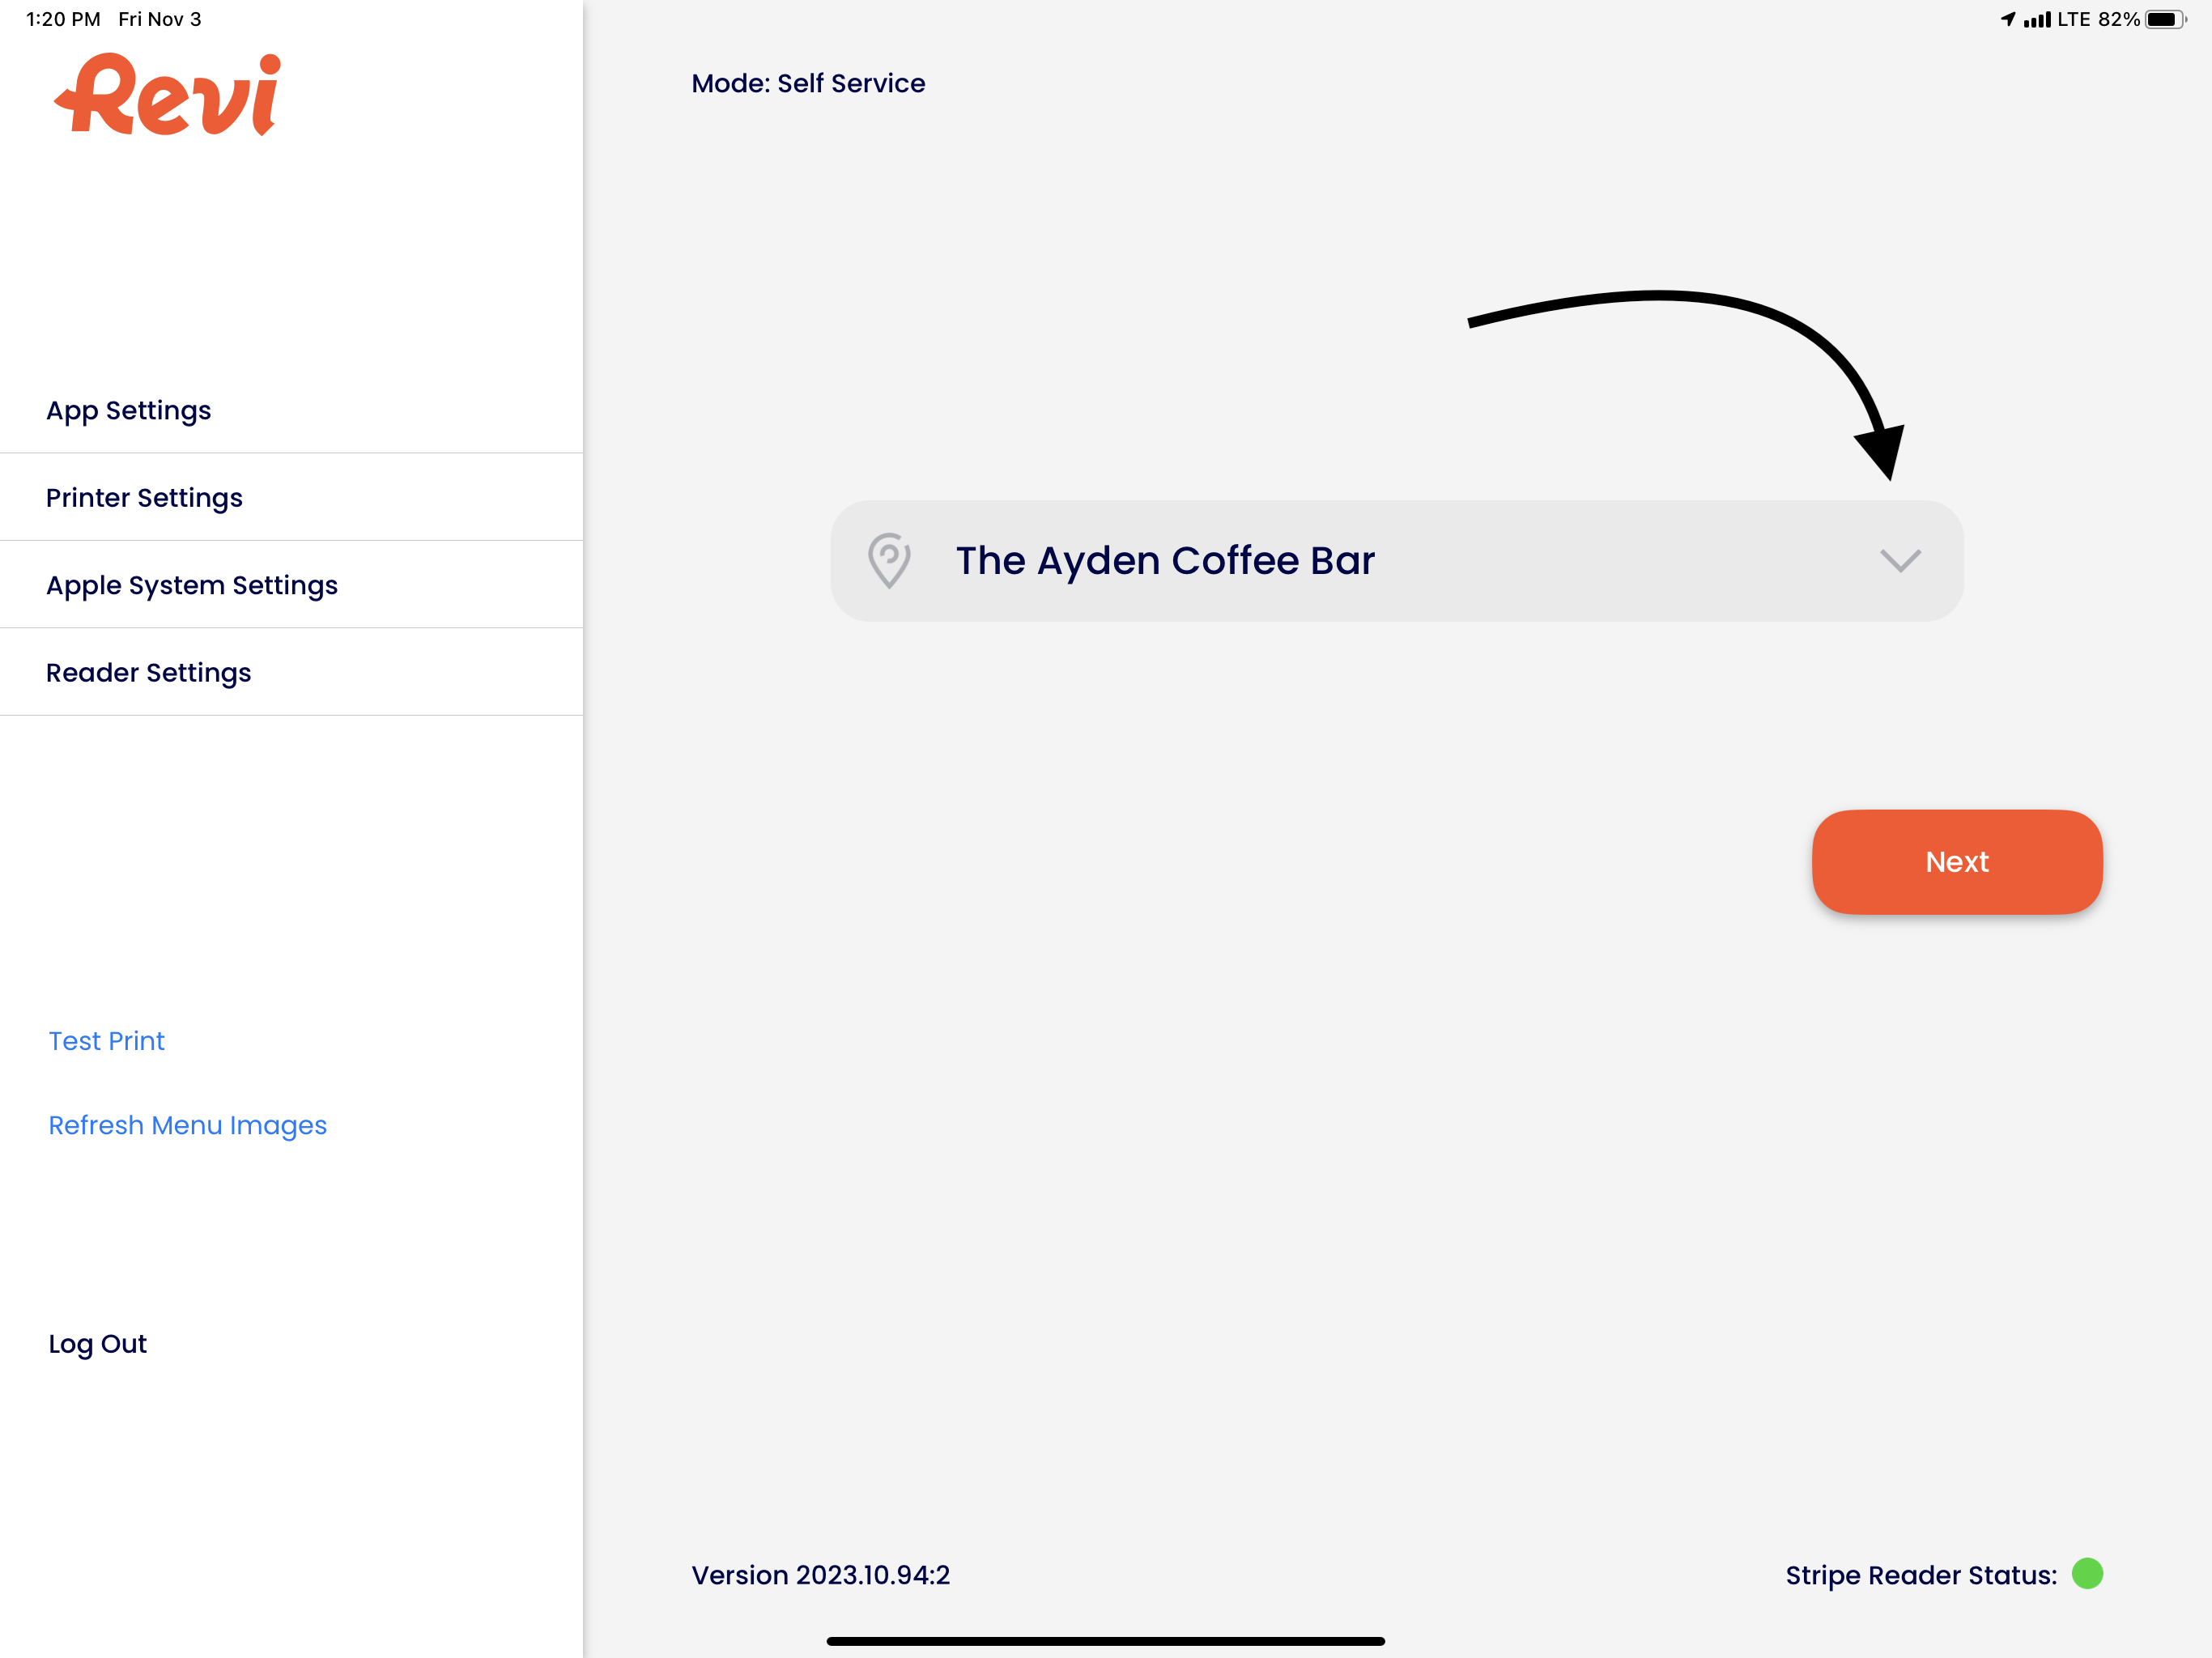Screen dimensions: 2212x1658
Task: Click the chevron arrow on the location selector
Action: 1900,561
